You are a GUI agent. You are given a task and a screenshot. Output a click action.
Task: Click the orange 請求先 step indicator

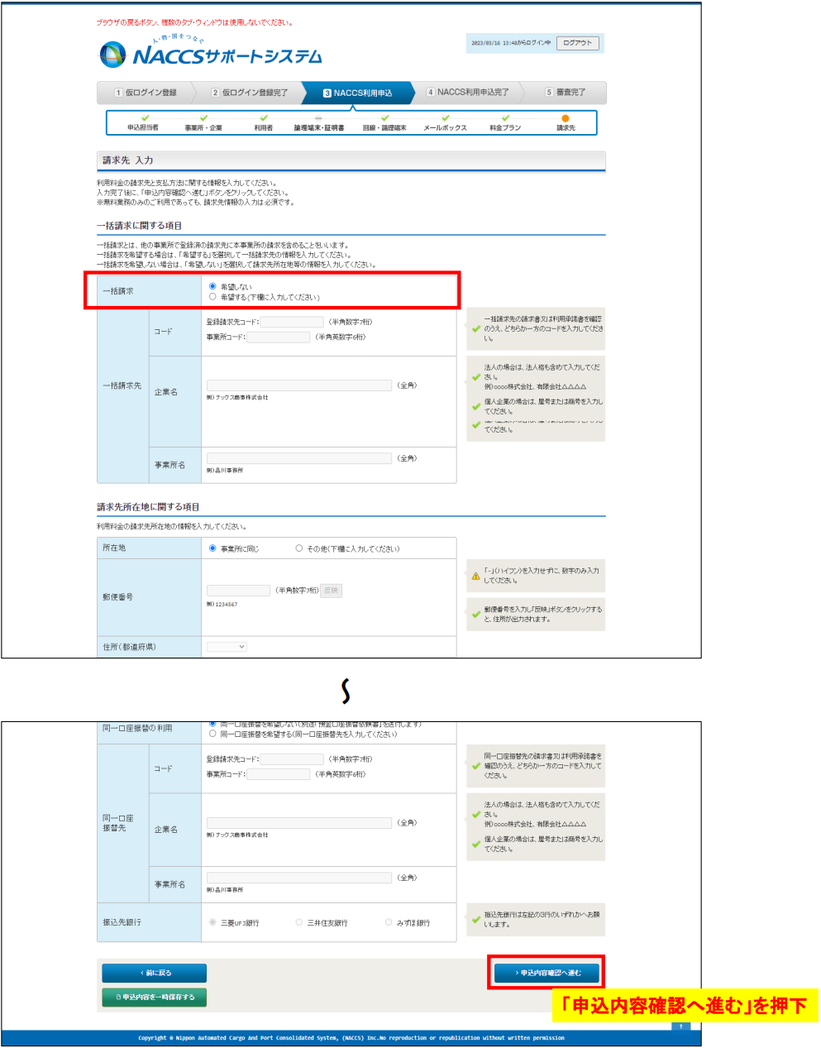[566, 118]
